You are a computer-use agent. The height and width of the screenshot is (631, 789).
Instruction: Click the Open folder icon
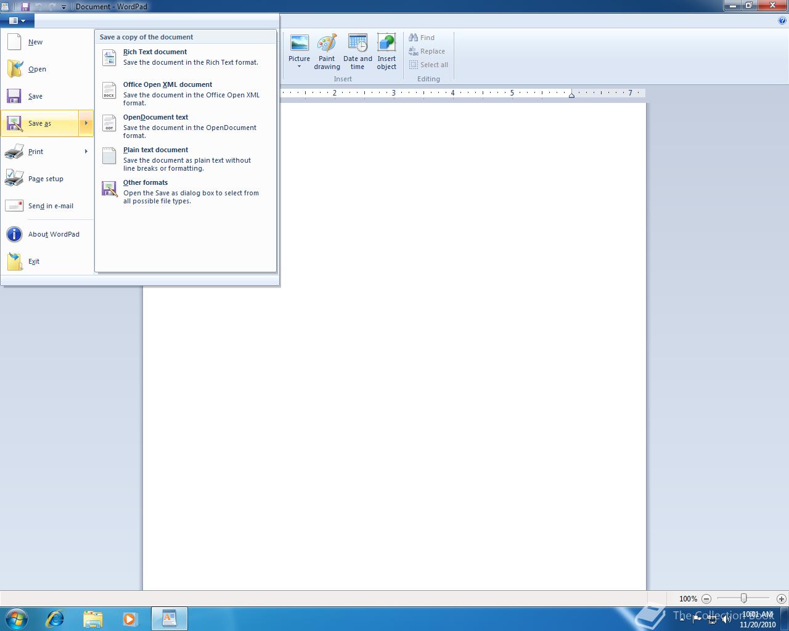click(14, 69)
